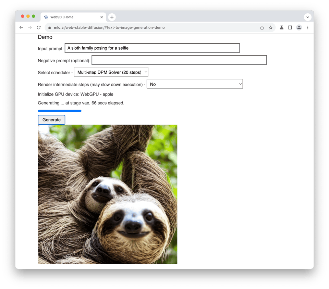Open a new tab with plus button
This screenshot has width=329, height=289.
pyautogui.click(x=112, y=17)
